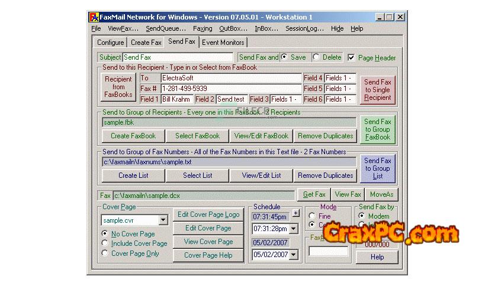Click Send Fax to Group FaxBook
The height and width of the screenshot is (286, 495).
tap(378, 129)
